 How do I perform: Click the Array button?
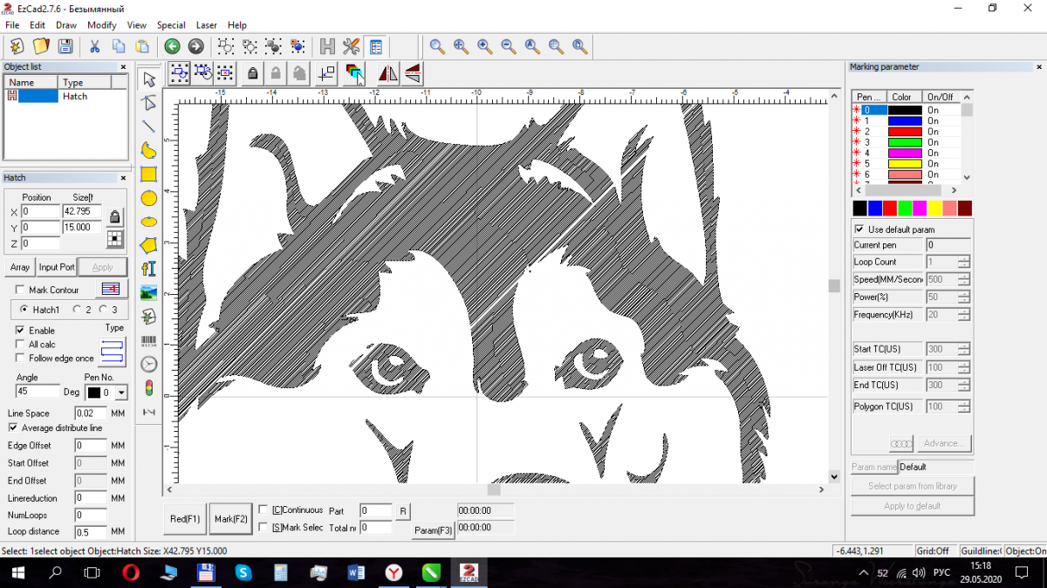(x=20, y=267)
